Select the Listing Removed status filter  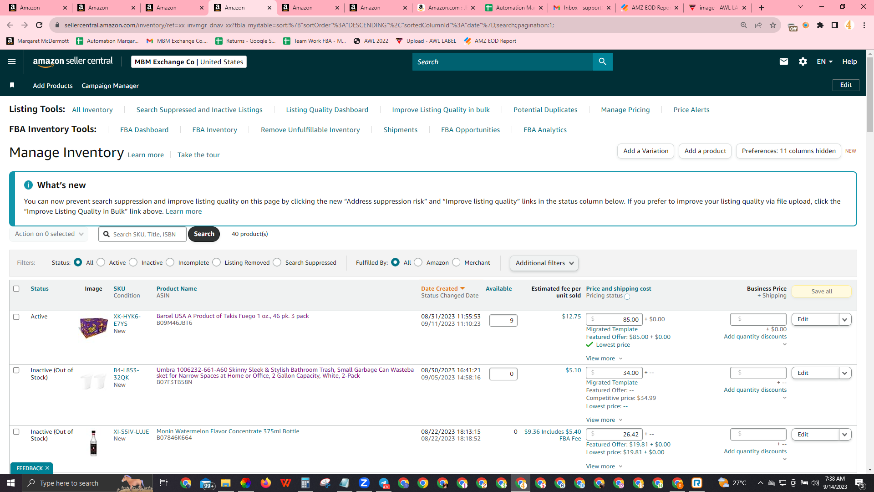pyautogui.click(x=217, y=262)
